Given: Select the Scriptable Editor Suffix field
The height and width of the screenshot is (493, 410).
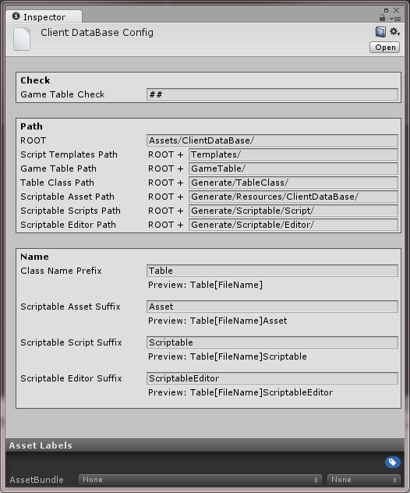Looking at the screenshot, I should tap(272, 378).
